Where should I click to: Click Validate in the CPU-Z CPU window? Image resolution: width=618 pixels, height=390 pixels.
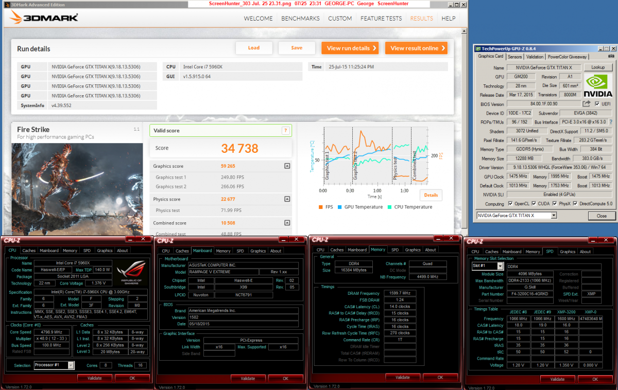pos(95,378)
